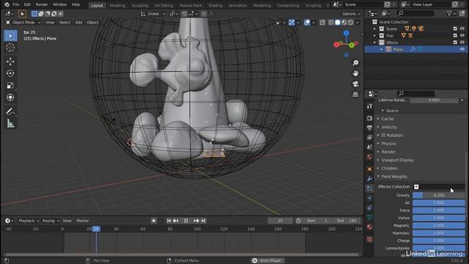Adjust the Magnetic weight slider
The height and width of the screenshot is (264, 469).
tap(439, 225)
